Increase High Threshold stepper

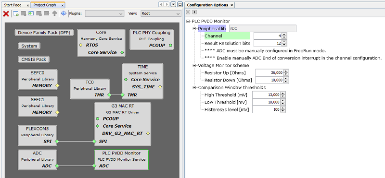coord(282,93)
